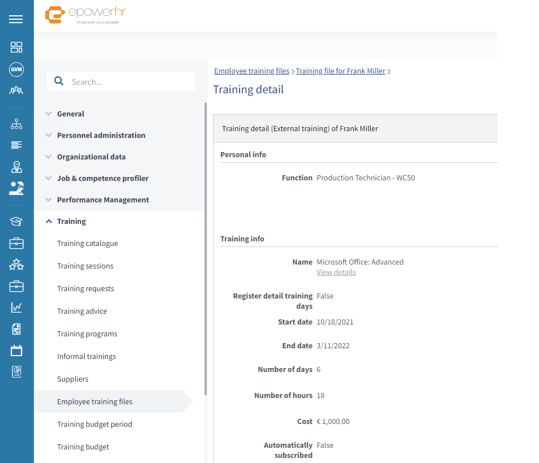Image resolution: width=539 pixels, height=463 pixels.
Task: Click the text lines list icon
Action: [16, 145]
